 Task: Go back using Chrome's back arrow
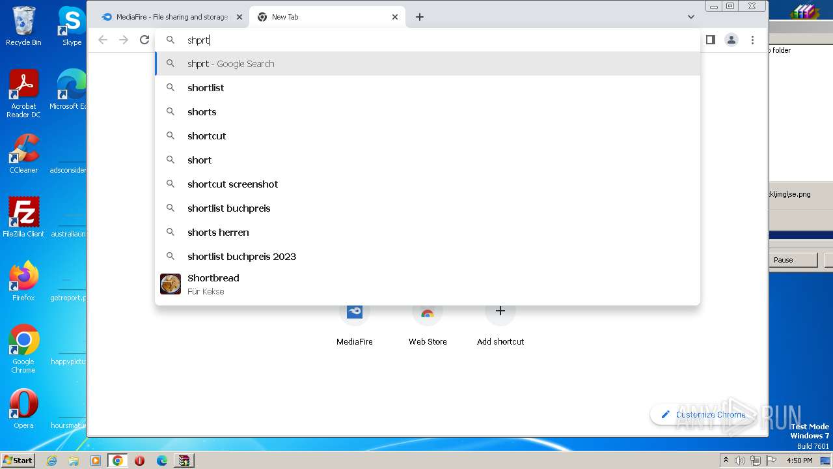pyautogui.click(x=103, y=40)
